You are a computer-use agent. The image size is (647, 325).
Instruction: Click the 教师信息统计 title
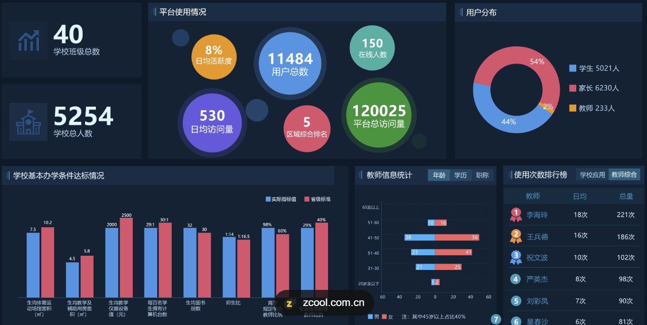coord(389,175)
